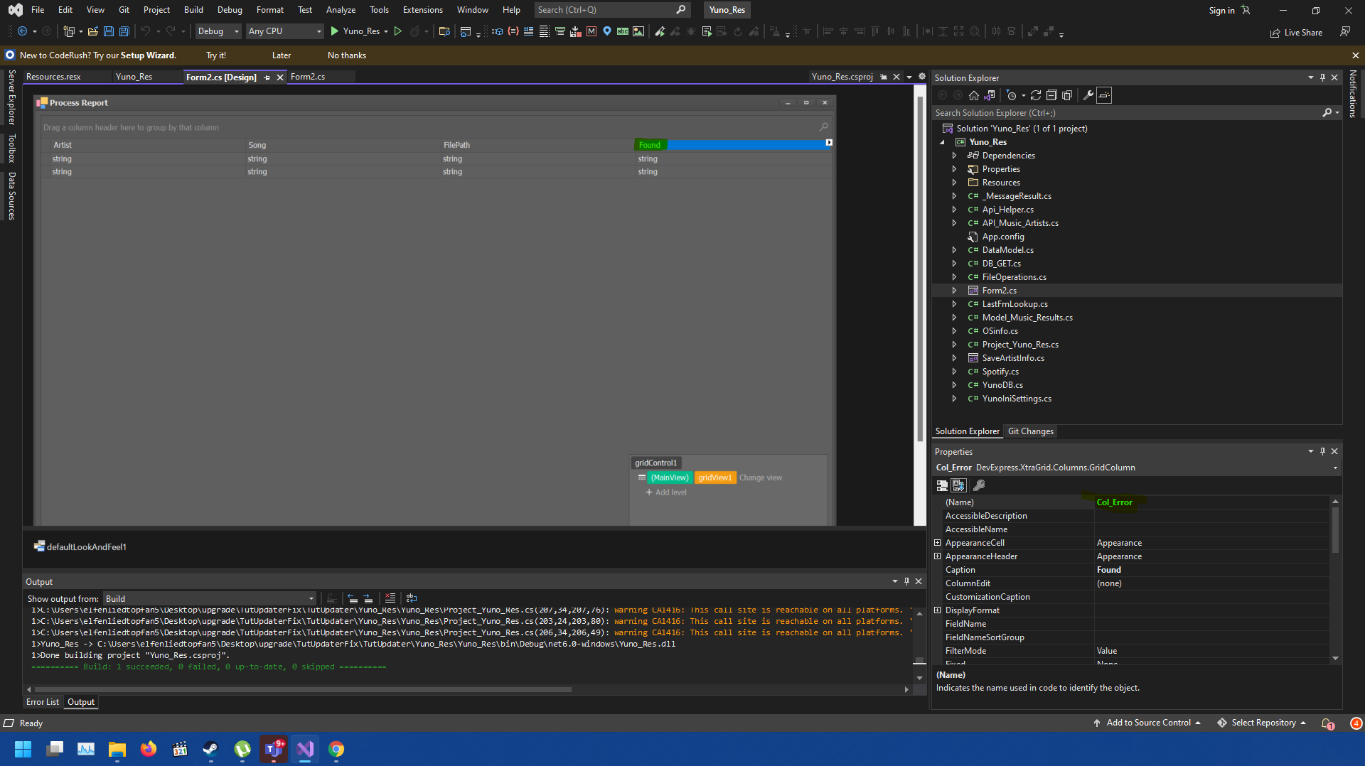Open the Extensions menu
This screenshot has height=766, width=1365.
click(x=423, y=10)
